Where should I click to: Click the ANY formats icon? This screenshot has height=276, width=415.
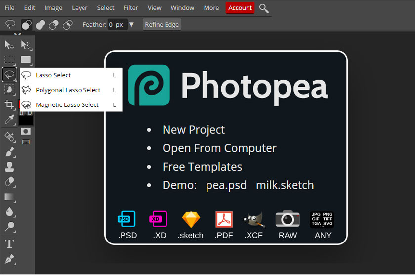pos(322,219)
